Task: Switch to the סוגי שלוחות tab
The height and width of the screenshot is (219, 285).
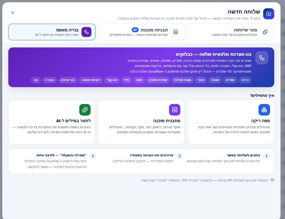Action: tap(231, 32)
